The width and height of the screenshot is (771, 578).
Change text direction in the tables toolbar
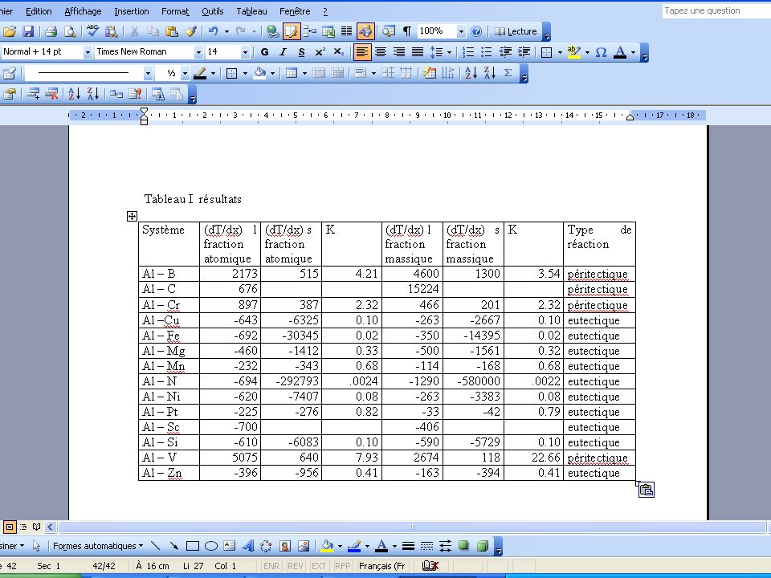pos(448,73)
